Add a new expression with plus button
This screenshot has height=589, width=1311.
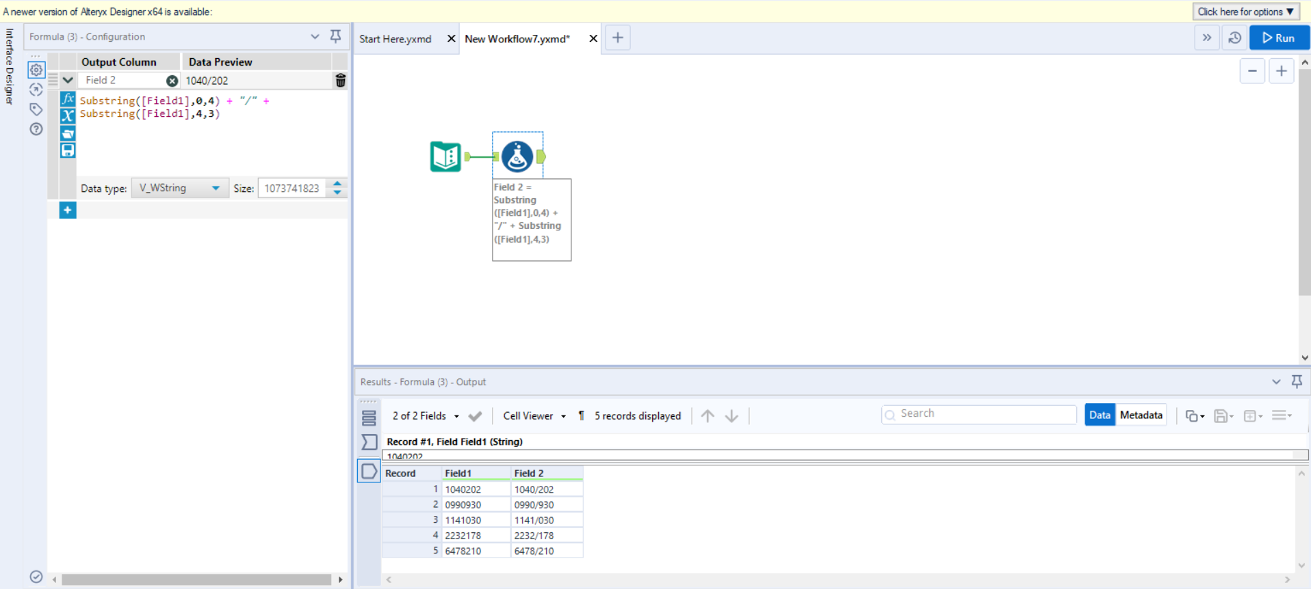tap(68, 210)
